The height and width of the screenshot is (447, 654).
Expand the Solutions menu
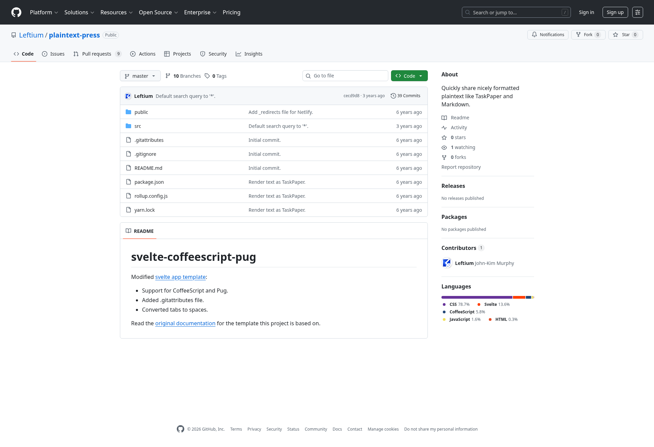coord(79,12)
